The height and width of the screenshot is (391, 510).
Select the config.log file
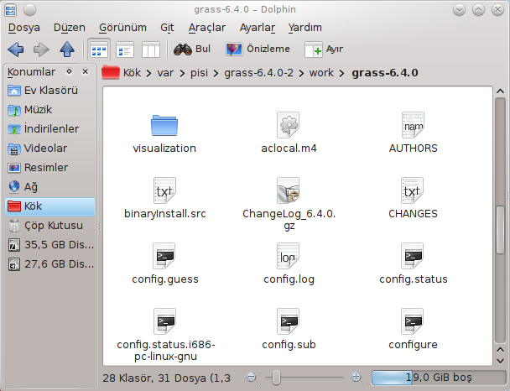pyautogui.click(x=289, y=263)
